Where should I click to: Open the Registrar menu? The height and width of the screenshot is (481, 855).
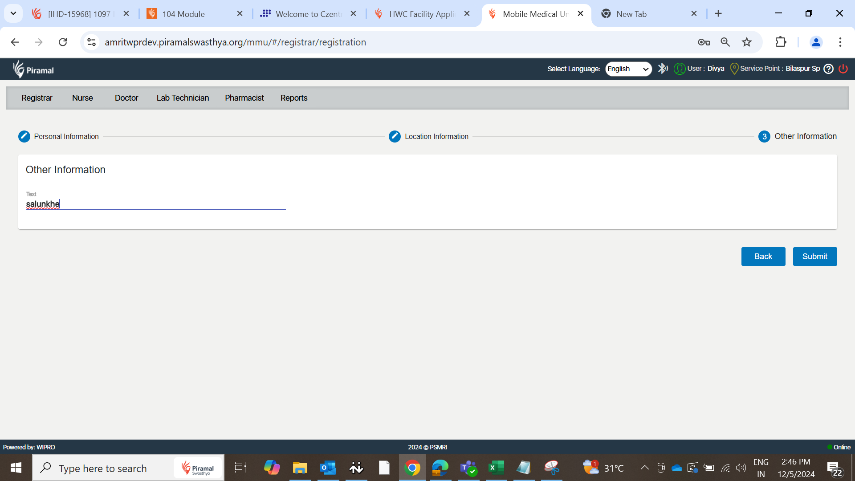tap(37, 98)
